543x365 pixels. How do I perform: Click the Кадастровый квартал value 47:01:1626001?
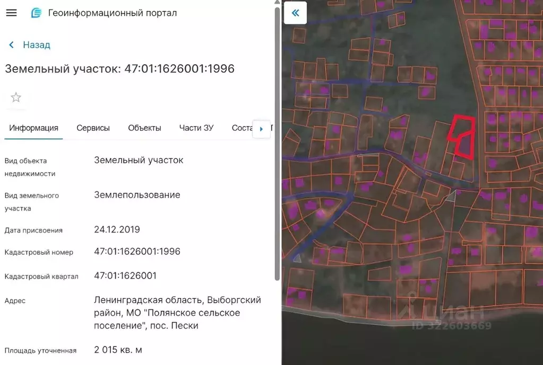point(125,276)
